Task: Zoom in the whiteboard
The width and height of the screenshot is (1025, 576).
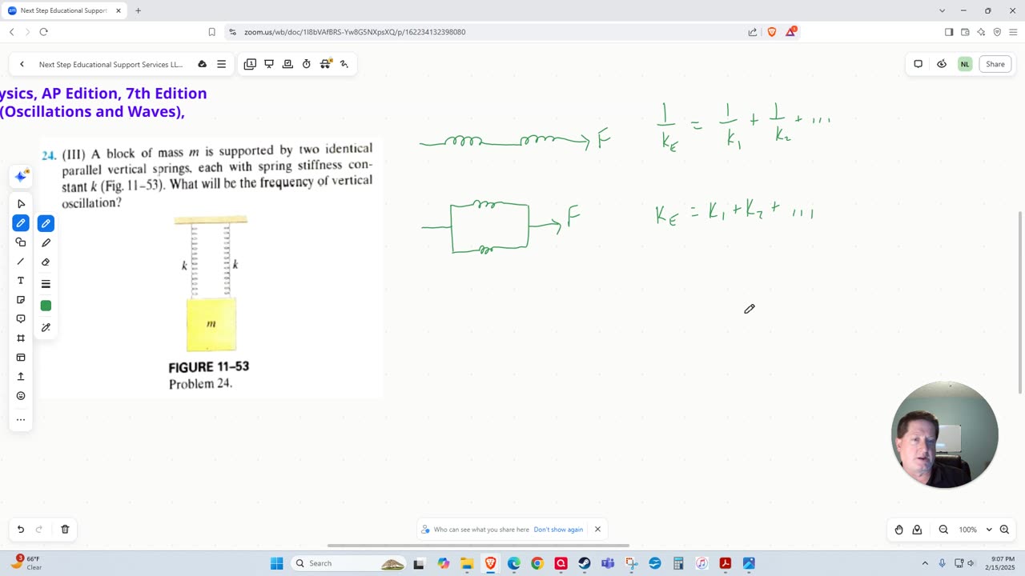Action: [x=1004, y=530]
